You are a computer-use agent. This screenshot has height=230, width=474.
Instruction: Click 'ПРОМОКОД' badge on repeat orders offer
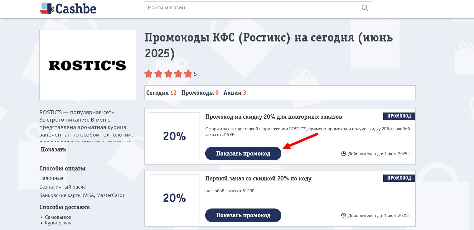point(399,116)
